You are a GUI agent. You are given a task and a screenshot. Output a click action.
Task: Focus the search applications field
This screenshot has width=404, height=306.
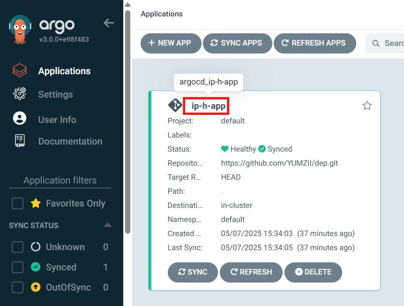[x=385, y=43]
